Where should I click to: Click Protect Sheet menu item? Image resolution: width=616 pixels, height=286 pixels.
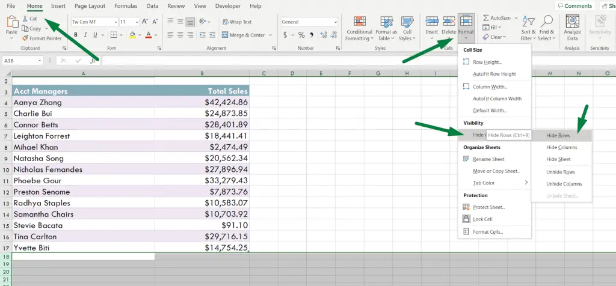point(494,207)
